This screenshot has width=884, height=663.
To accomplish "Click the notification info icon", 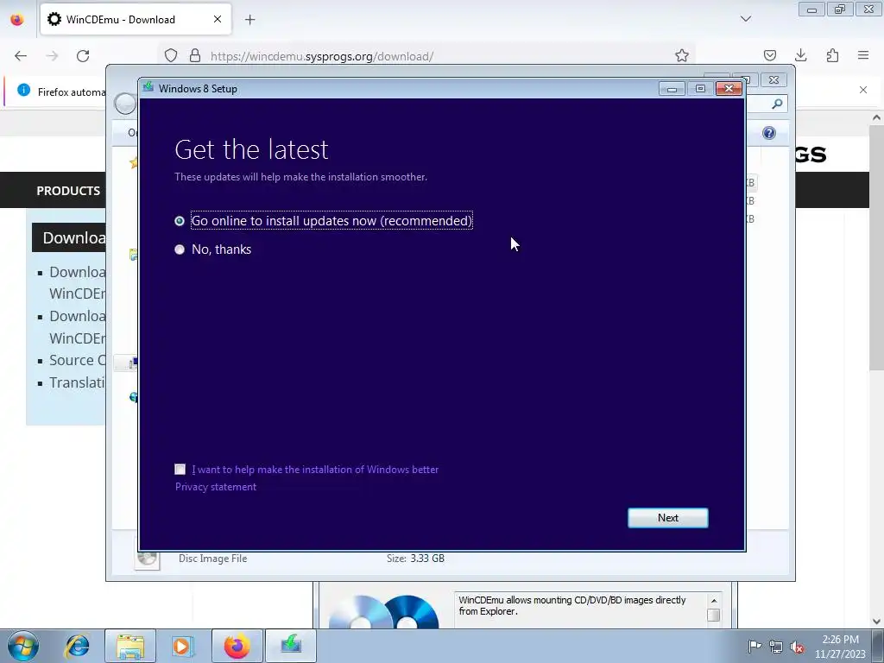I will click(x=23, y=90).
